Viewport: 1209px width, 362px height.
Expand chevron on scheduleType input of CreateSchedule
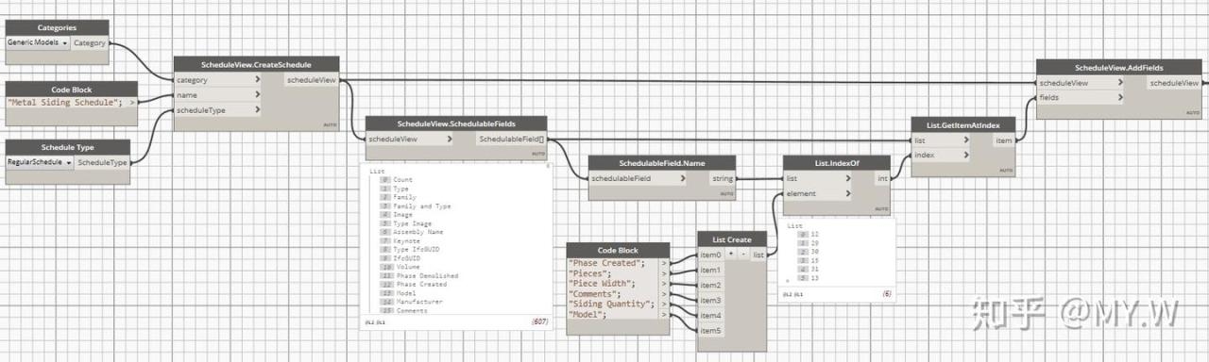[258, 110]
